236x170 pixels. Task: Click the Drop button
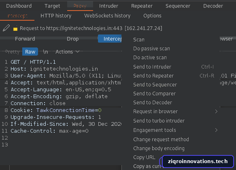pyautogui.click(x=73, y=39)
